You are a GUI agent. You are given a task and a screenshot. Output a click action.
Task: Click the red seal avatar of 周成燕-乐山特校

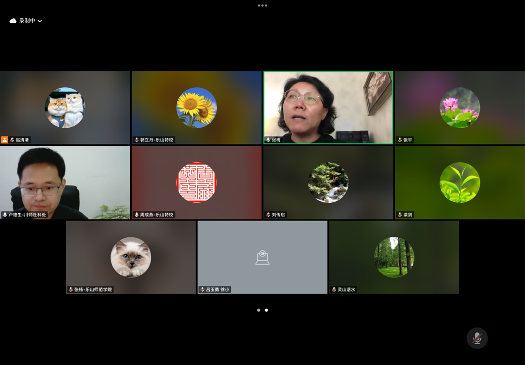tap(197, 182)
